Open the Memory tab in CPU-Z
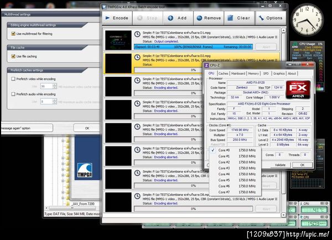The width and height of the screenshot is (332, 240). (253, 74)
